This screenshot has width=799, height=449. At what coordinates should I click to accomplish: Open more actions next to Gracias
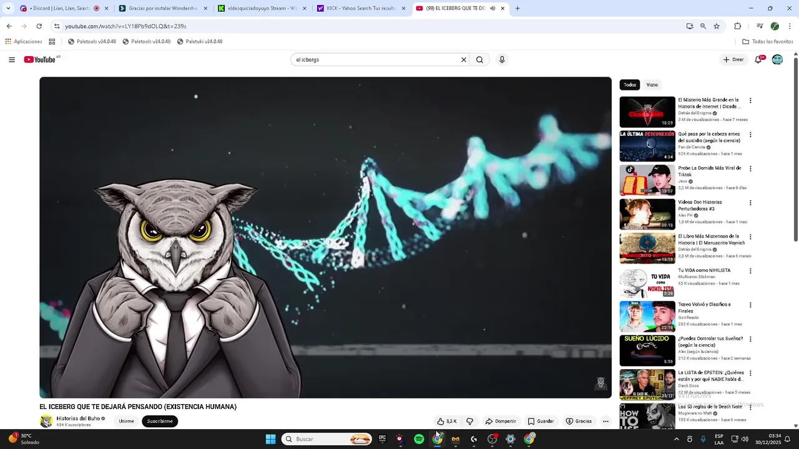click(605, 422)
